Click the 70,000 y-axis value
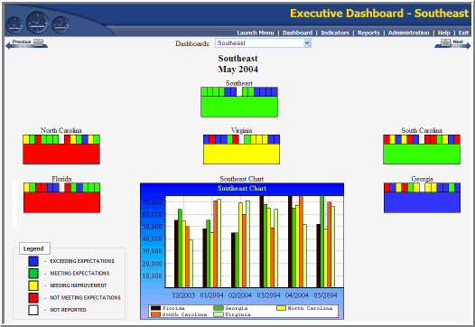 (153, 202)
